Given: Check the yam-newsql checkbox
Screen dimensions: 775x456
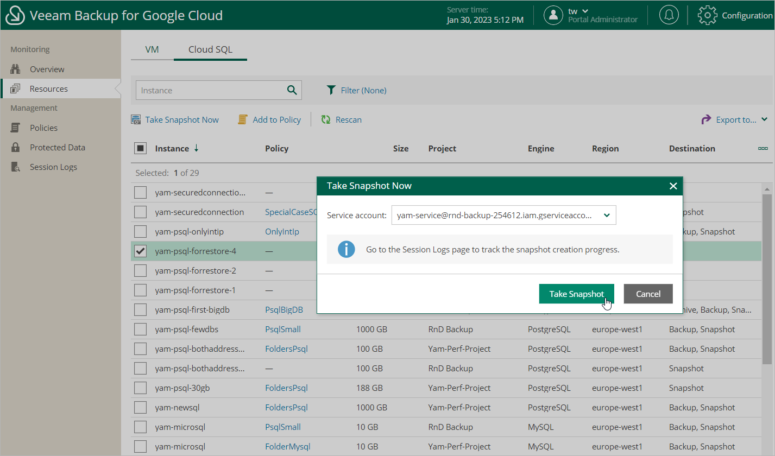Looking at the screenshot, I should [x=140, y=408].
